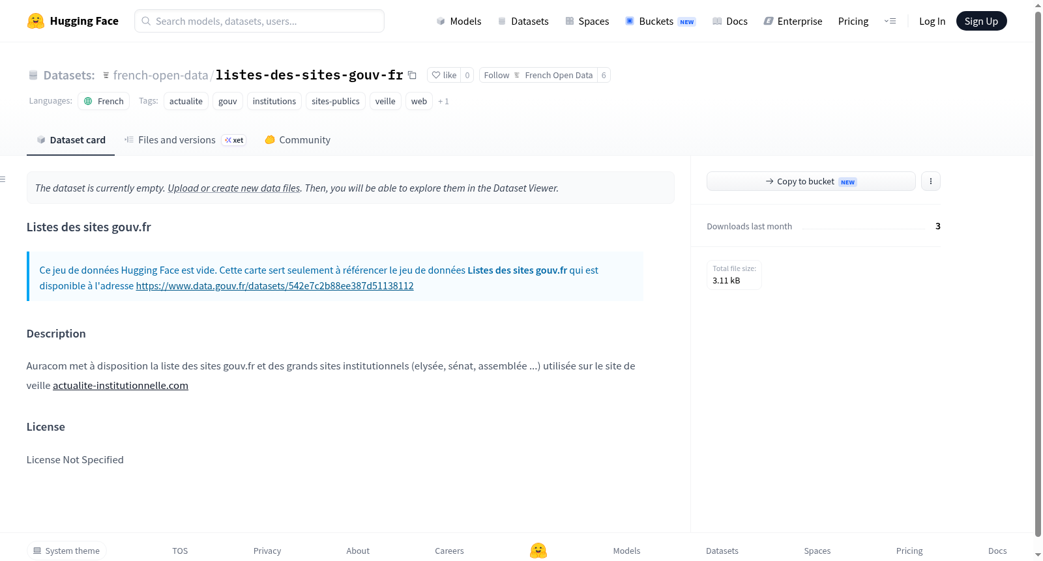Open Datasets in the top navigation
Image resolution: width=1043 pixels, height=561 pixels.
pyautogui.click(x=523, y=21)
